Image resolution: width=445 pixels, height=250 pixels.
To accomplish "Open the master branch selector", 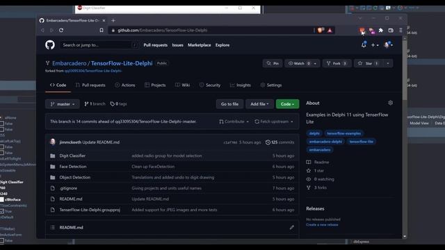I will pos(63,104).
